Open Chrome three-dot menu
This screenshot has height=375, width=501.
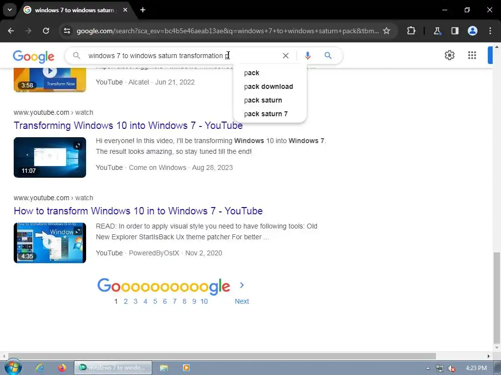click(490, 31)
